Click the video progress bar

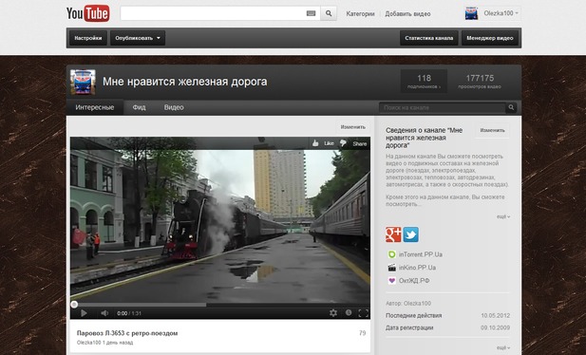[220, 305]
